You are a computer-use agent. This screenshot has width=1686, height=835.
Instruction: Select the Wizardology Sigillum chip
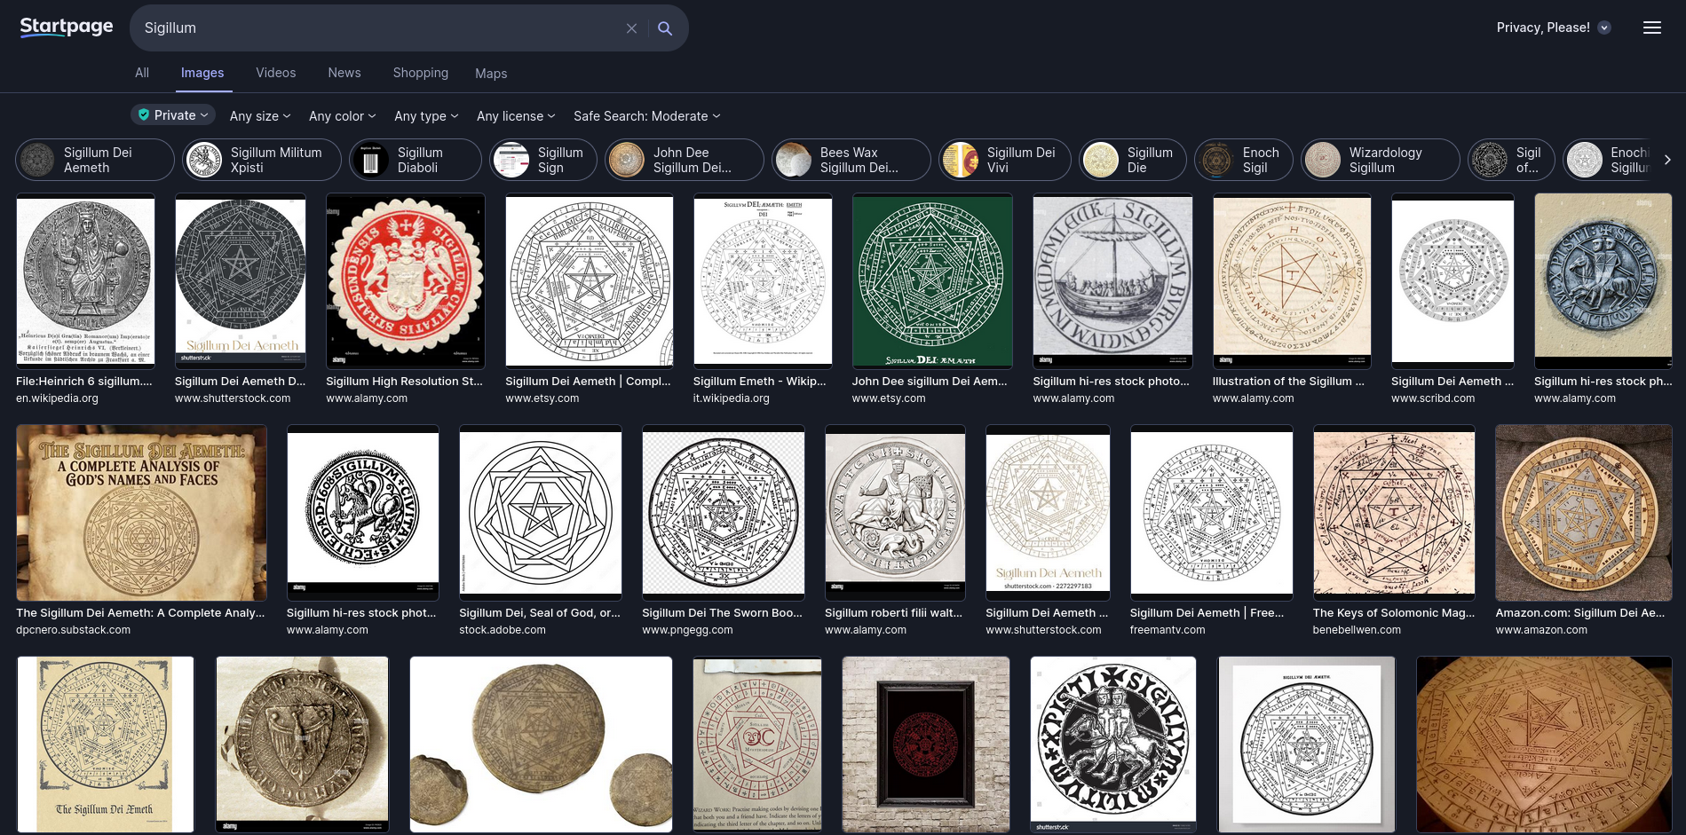(1381, 160)
